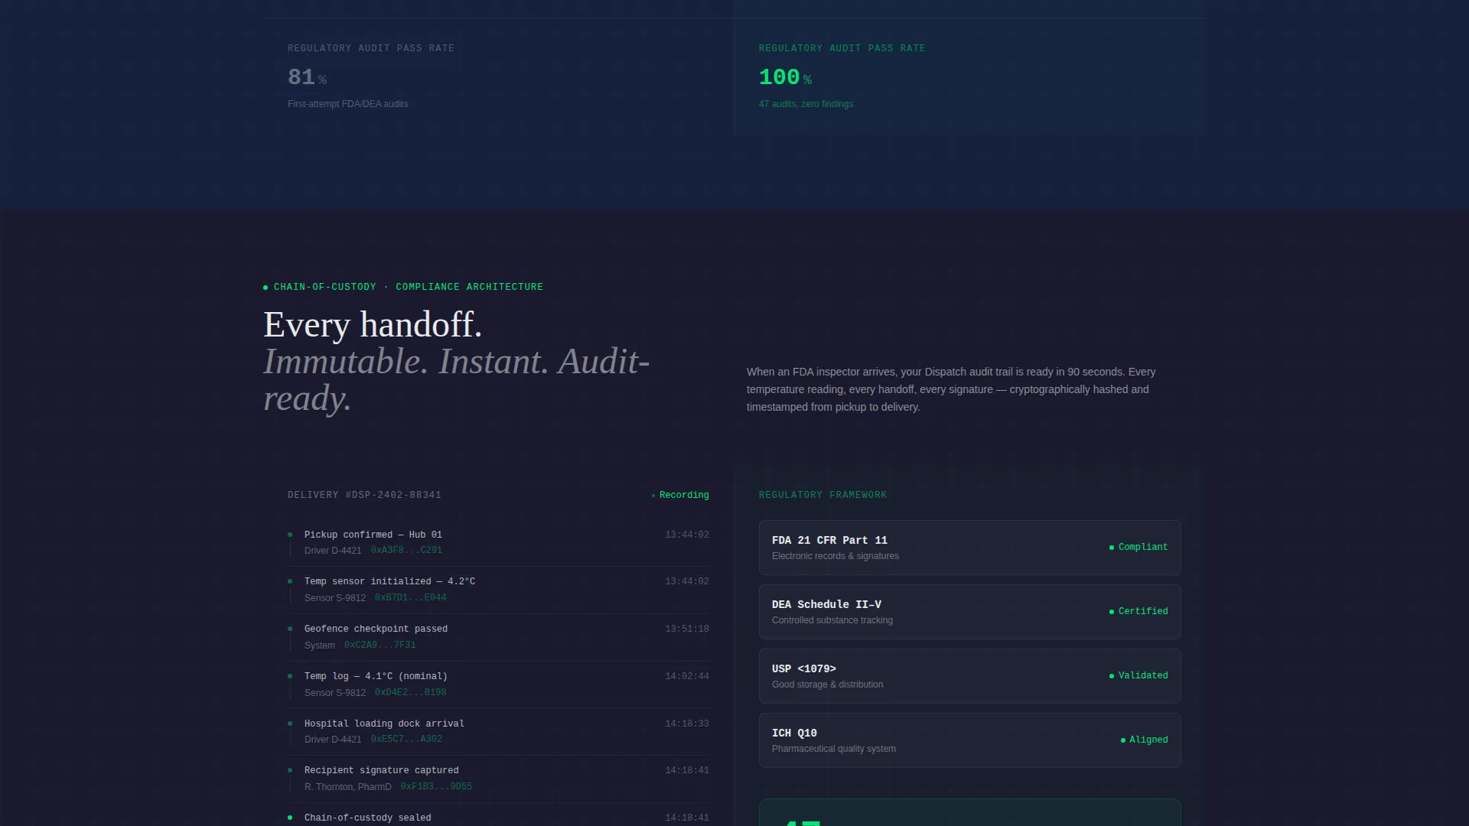This screenshot has width=1469, height=826.
Task: Click Pharmaceutical quality system description
Action: [834, 750]
